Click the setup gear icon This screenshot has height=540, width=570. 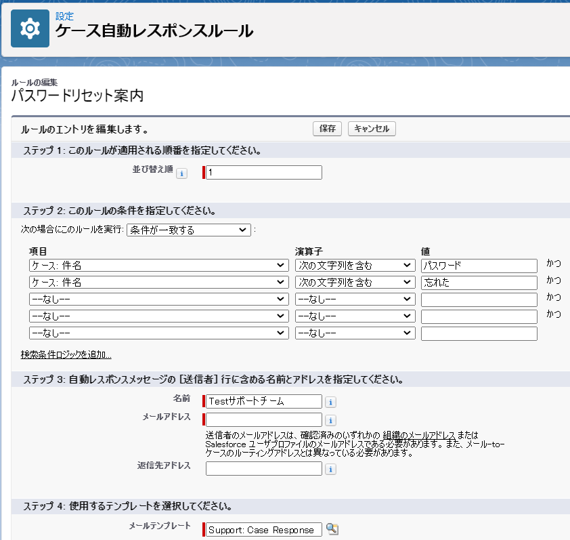30,28
